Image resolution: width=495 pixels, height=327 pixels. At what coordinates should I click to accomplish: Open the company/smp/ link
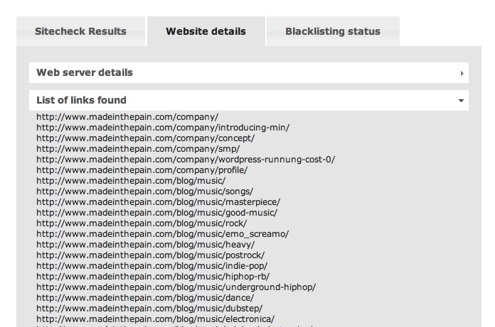(138, 149)
